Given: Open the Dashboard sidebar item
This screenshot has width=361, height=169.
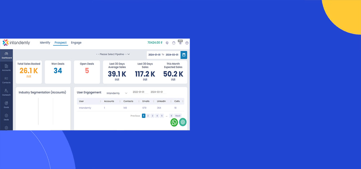Looking at the screenshot, I should 6,55.
